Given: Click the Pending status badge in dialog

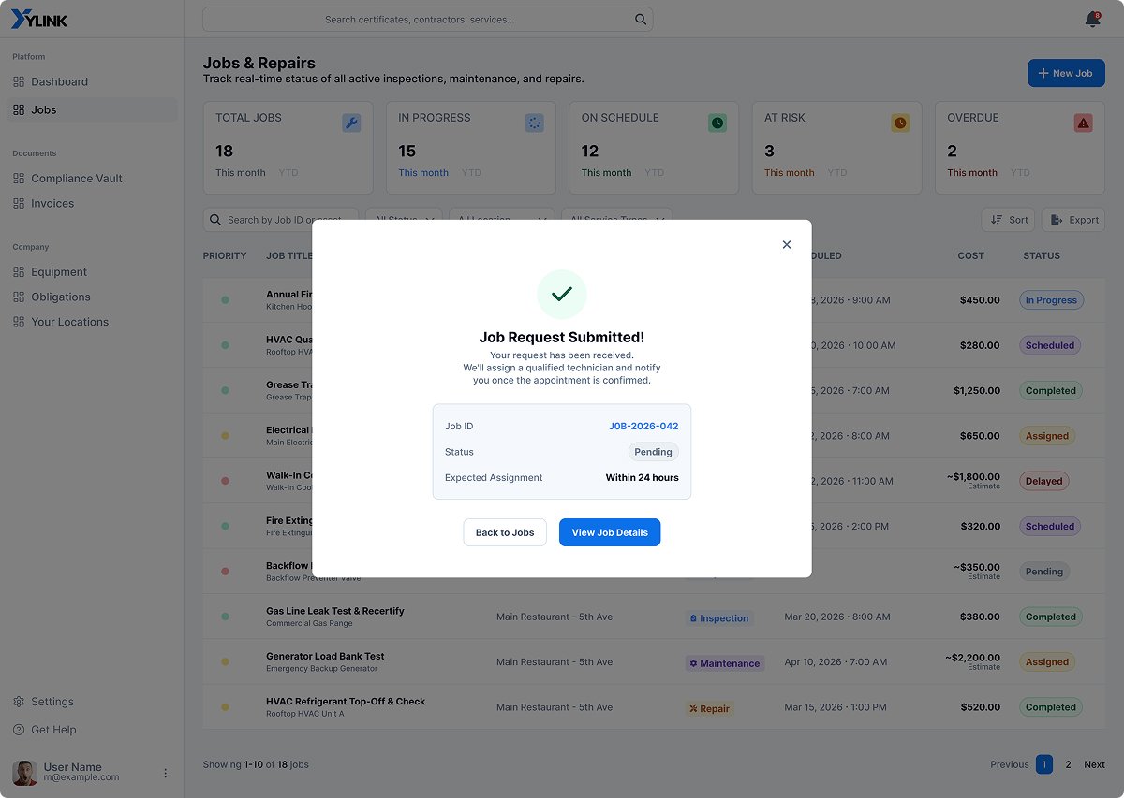Looking at the screenshot, I should click(x=653, y=452).
